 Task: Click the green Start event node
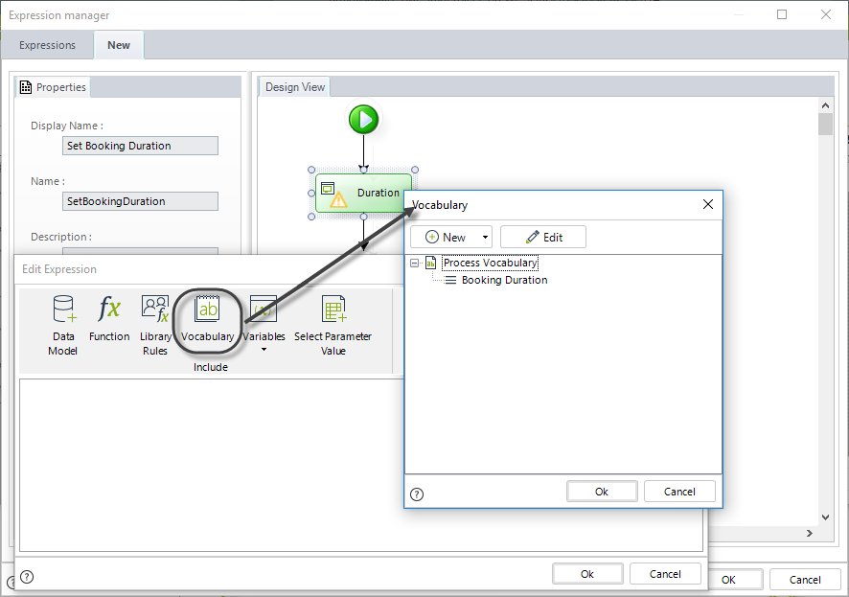[x=363, y=120]
